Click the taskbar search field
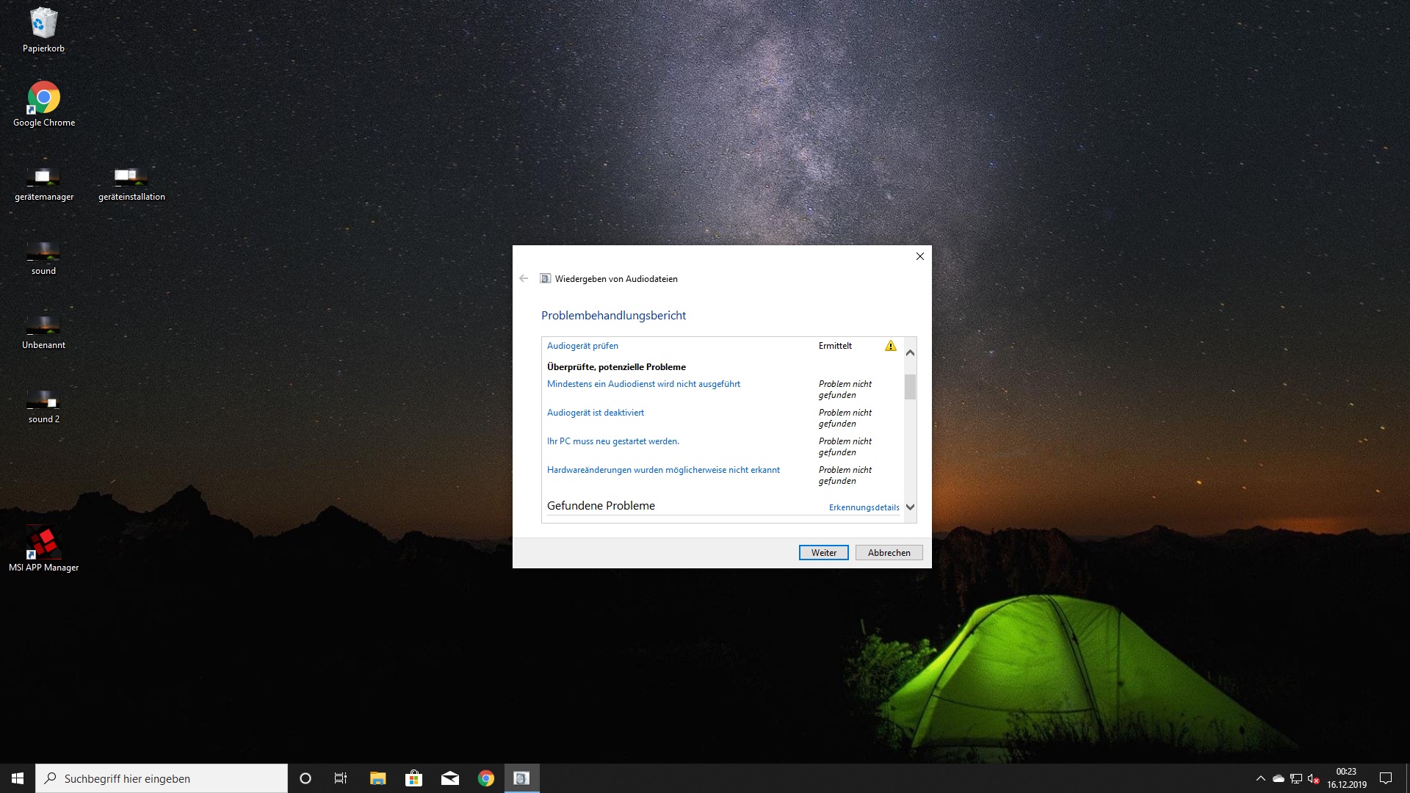Screen dimensions: 1410x793 (162, 778)
